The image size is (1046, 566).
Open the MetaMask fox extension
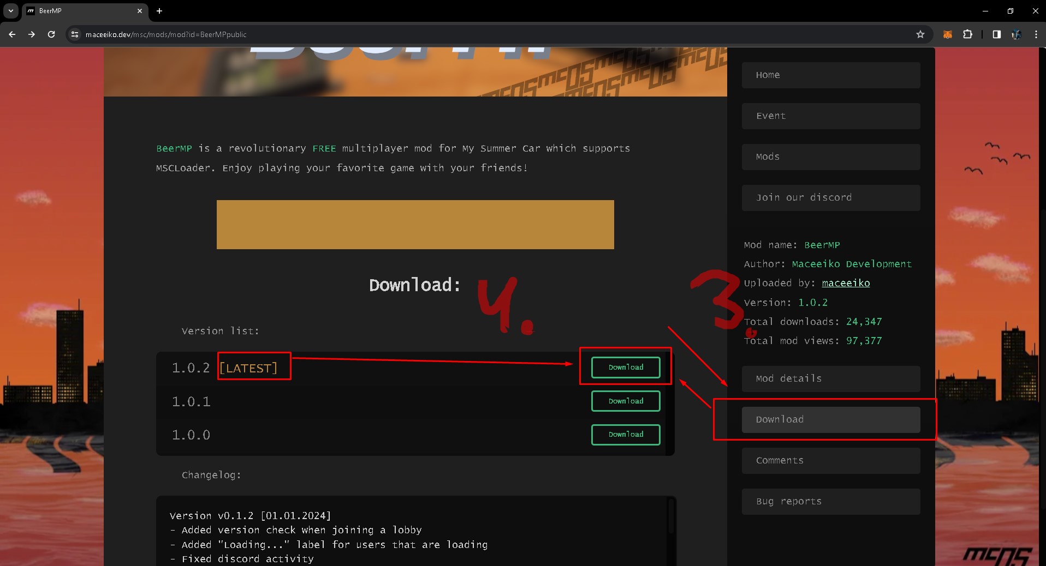[948, 34]
